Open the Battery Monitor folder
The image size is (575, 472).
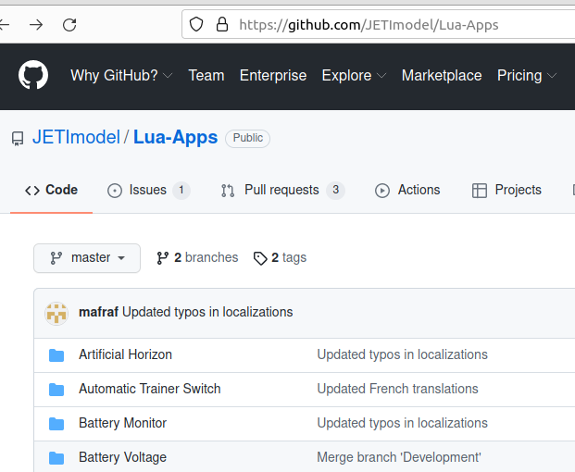122,423
